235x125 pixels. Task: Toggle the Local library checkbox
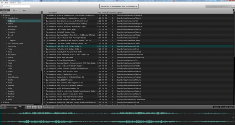4,102
